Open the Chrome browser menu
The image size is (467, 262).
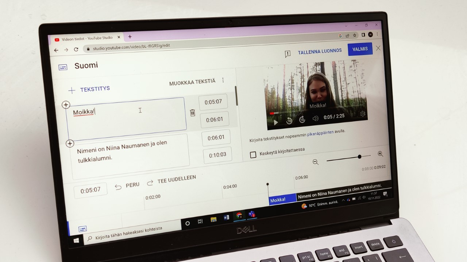click(x=377, y=34)
